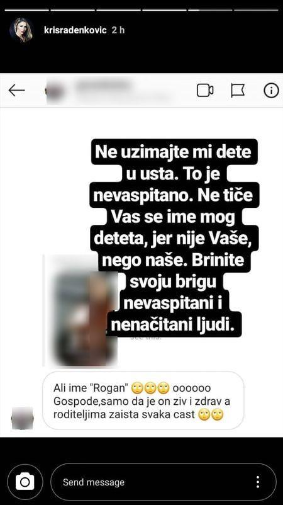283x505 pixels.
Task: Start a video call with camera icon
Action: click(205, 91)
